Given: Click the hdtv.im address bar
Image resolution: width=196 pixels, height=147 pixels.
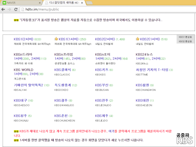Looking at the screenshot, I should point(108,9).
